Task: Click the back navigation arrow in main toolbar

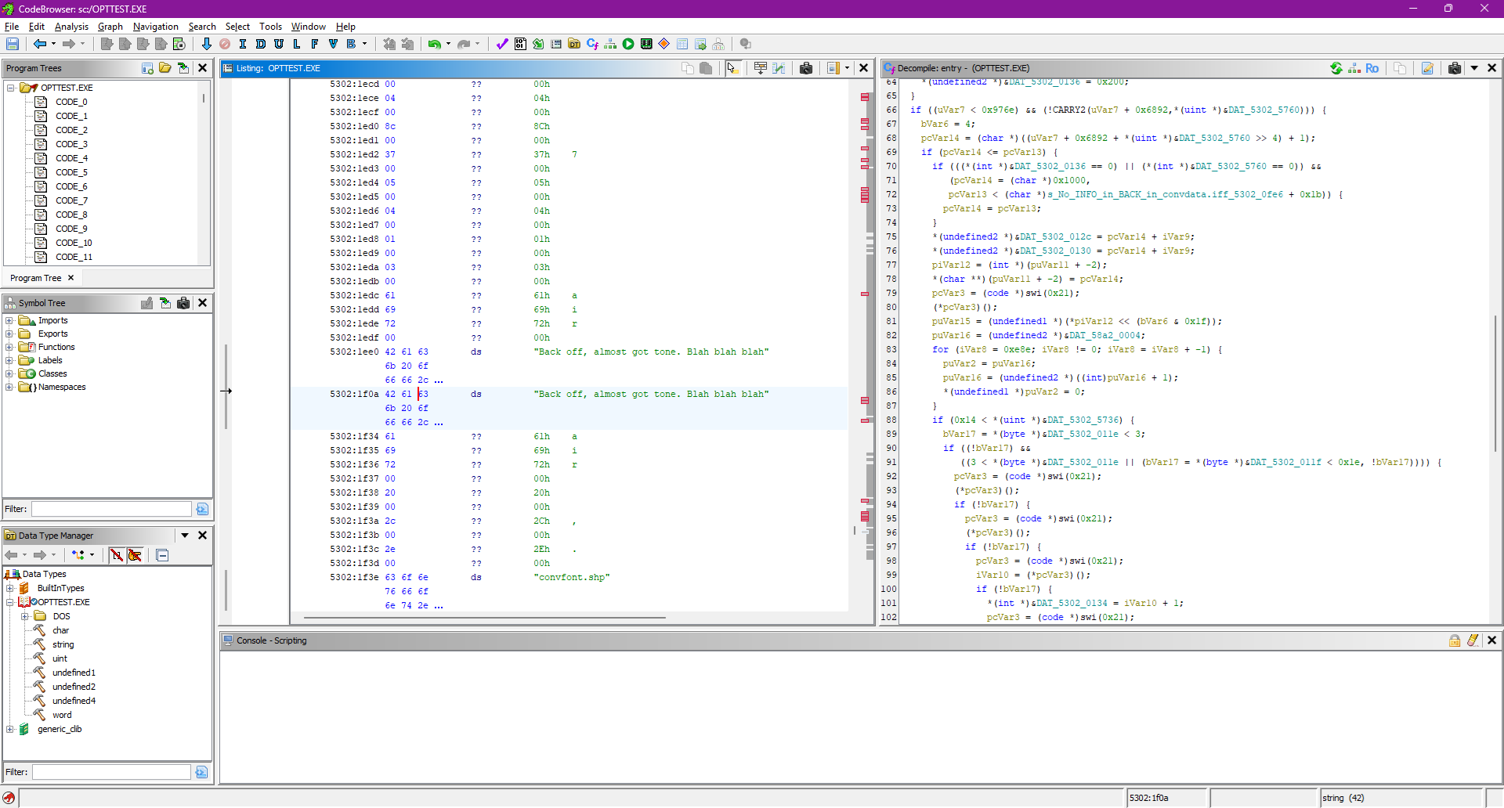Action: coord(39,44)
